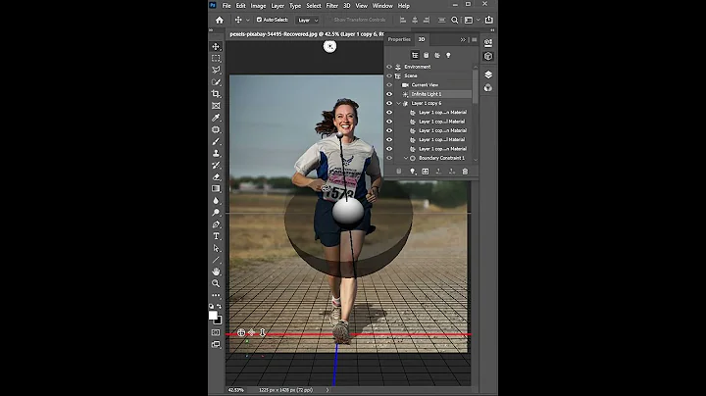Add new light at 3D panel bottom
This screenshot has height=396, width=706.
[x=412, y=172]
